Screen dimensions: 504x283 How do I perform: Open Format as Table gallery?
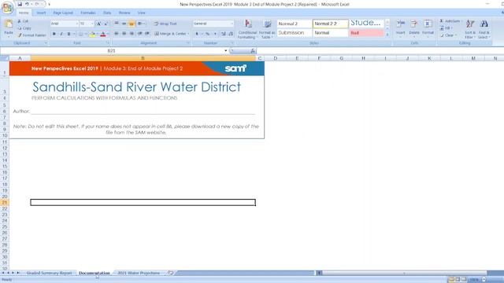point(267,30)
